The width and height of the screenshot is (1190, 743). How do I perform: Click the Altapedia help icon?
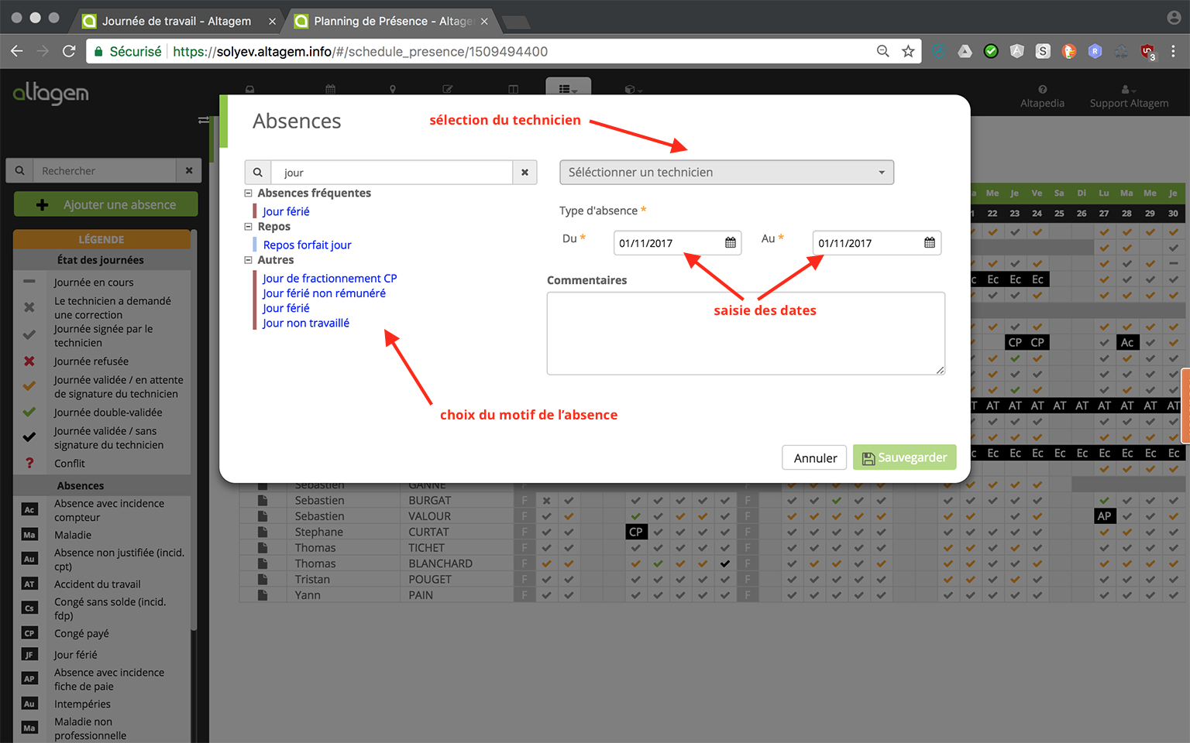[x=1042, y=89]
